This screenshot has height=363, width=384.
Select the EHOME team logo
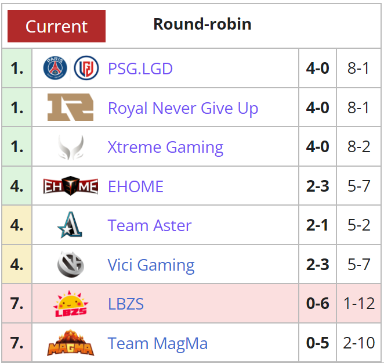tap(71, 186)
